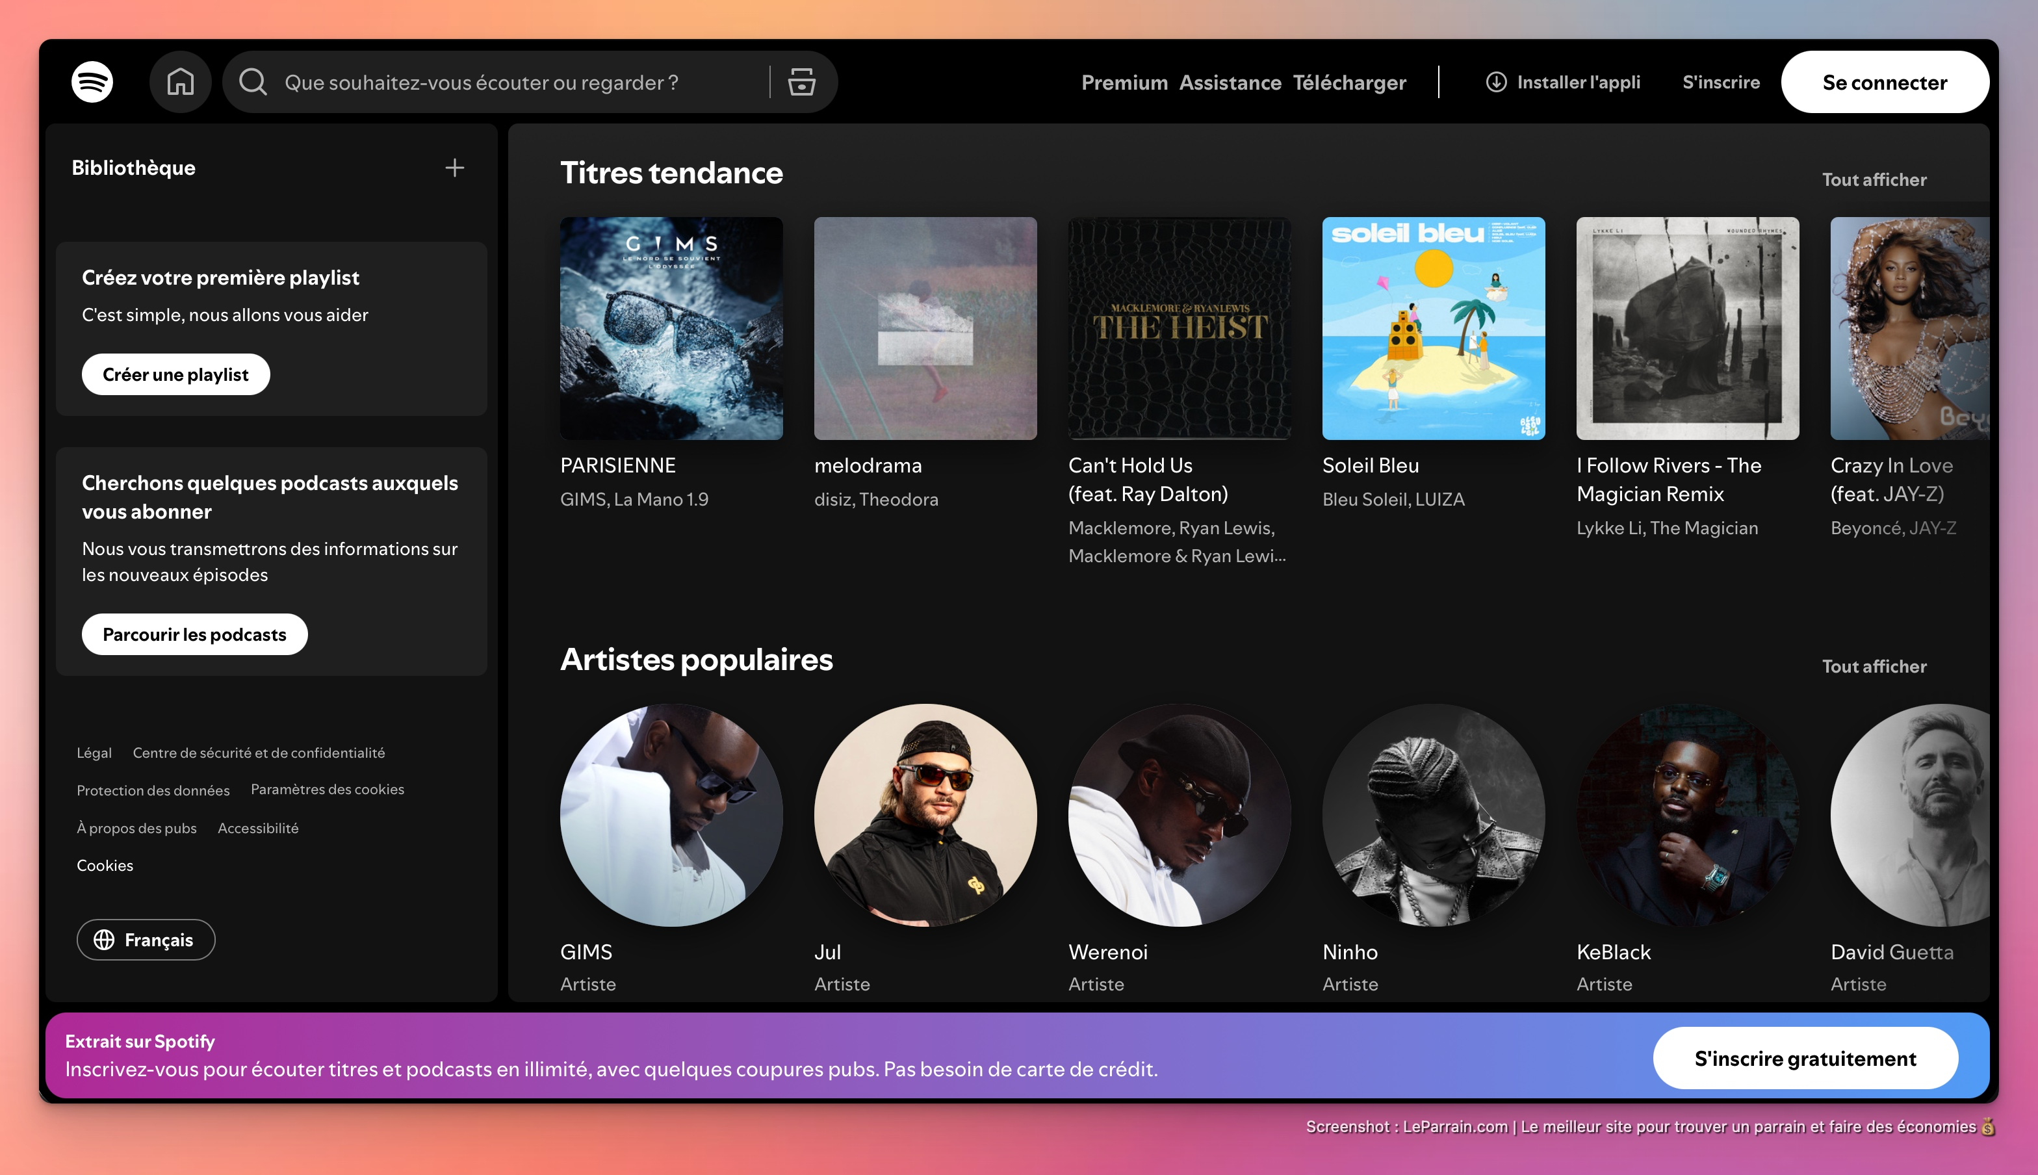This screenshot has width=2038, height=1175.
Task: Click inside the search input field
Action: (500, 81)
